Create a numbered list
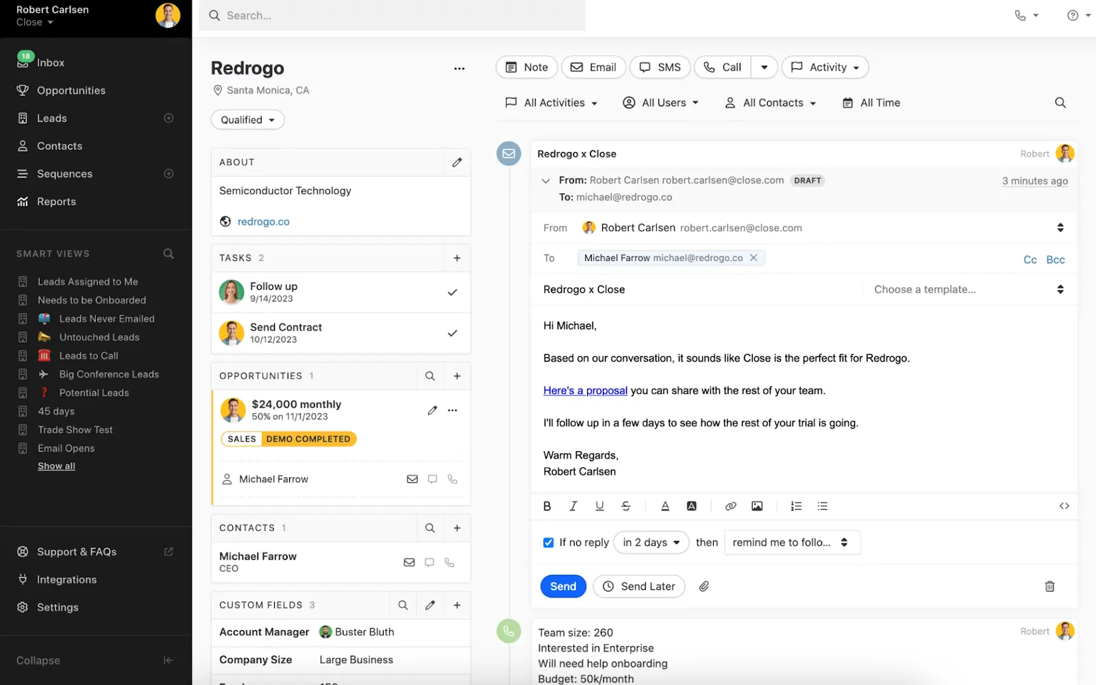 coord(796,506)
